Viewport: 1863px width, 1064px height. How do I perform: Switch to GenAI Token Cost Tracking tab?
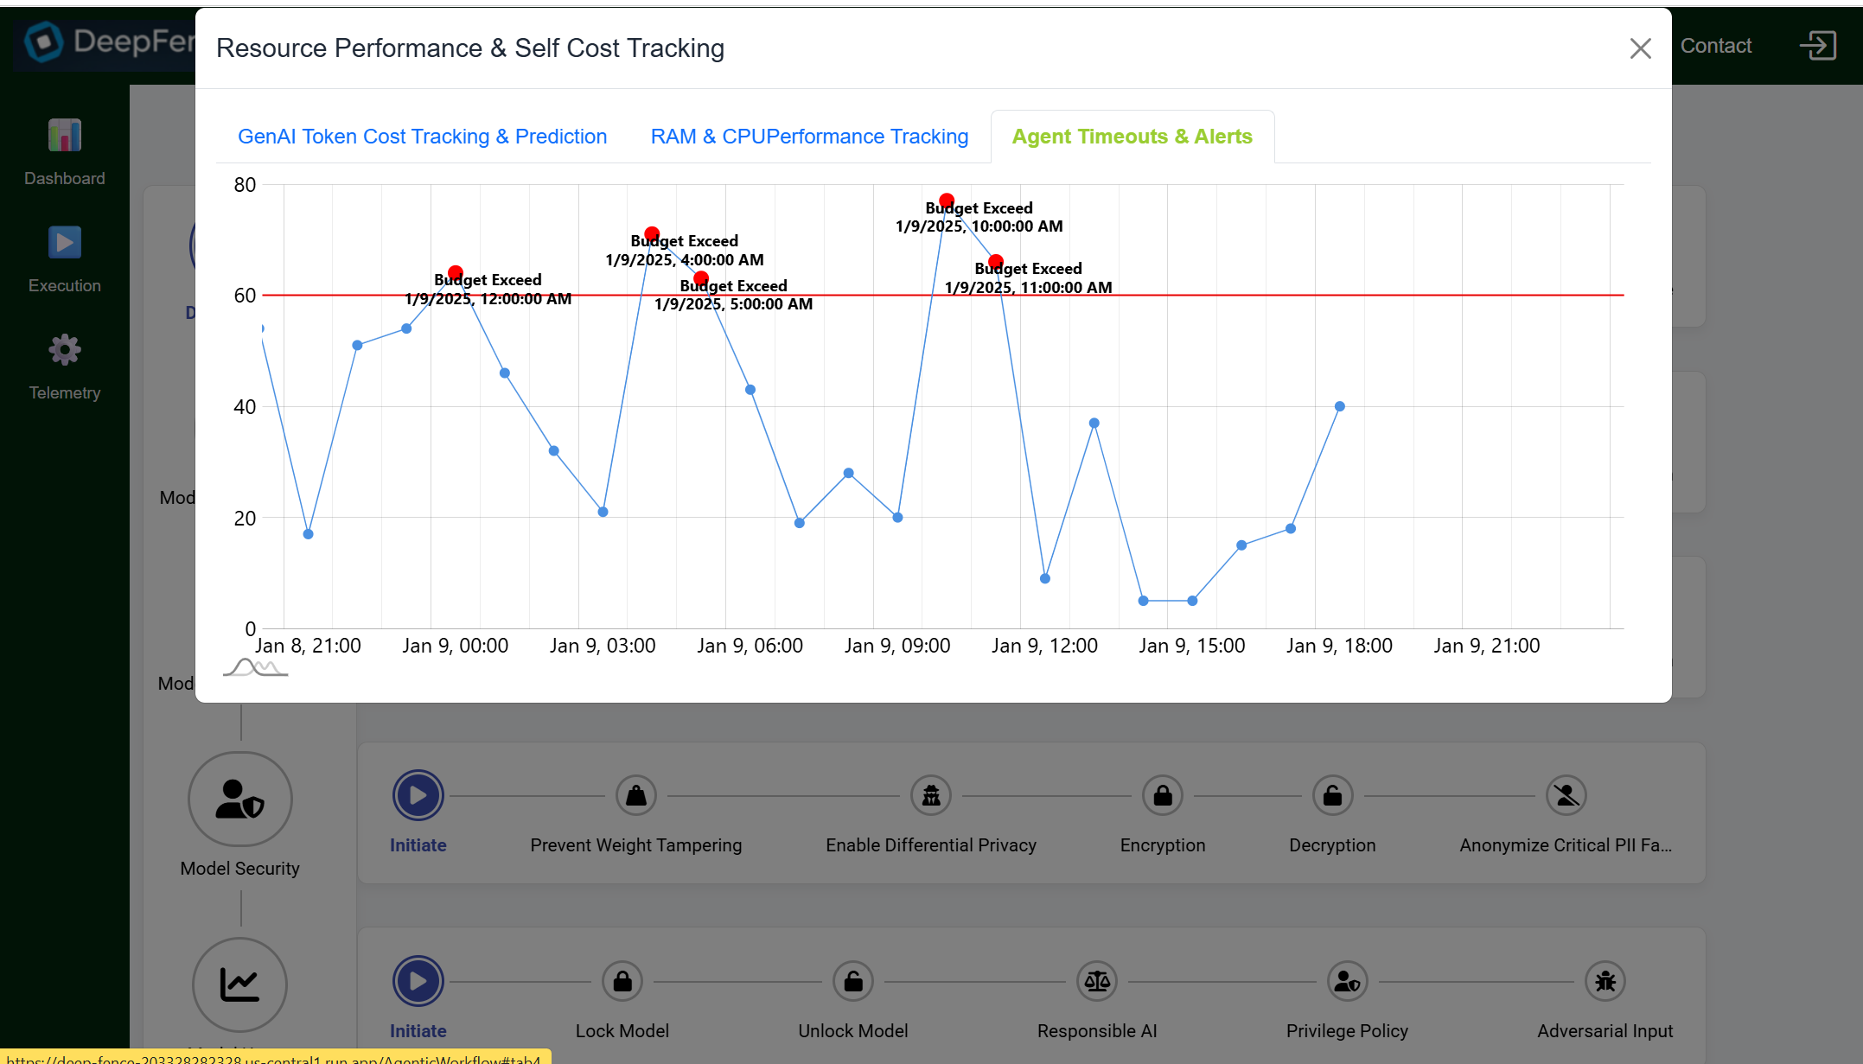point(422,137)
